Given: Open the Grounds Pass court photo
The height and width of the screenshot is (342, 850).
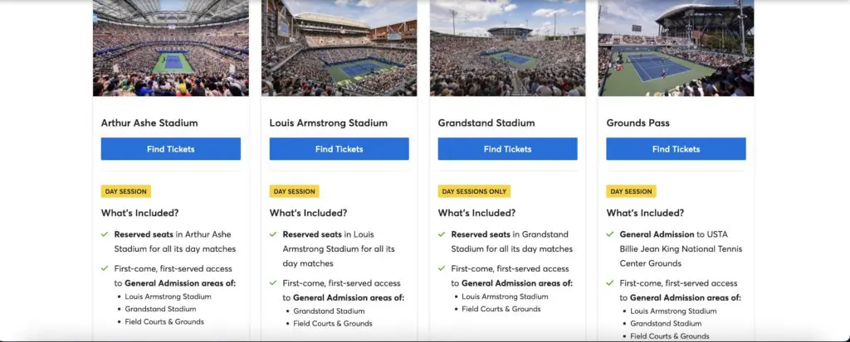Looking at the screenshot, I should pyautogui.click(x=676, y=48).
